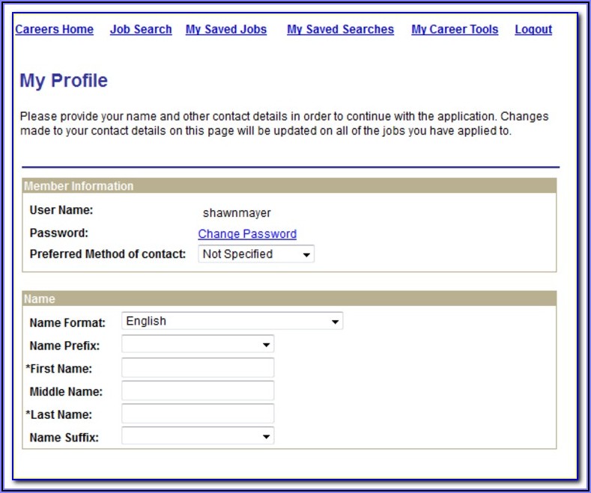Expand the Name Prefix dropdown
Viewport: 591px width, 493px height.
click(x=198, y=345)
